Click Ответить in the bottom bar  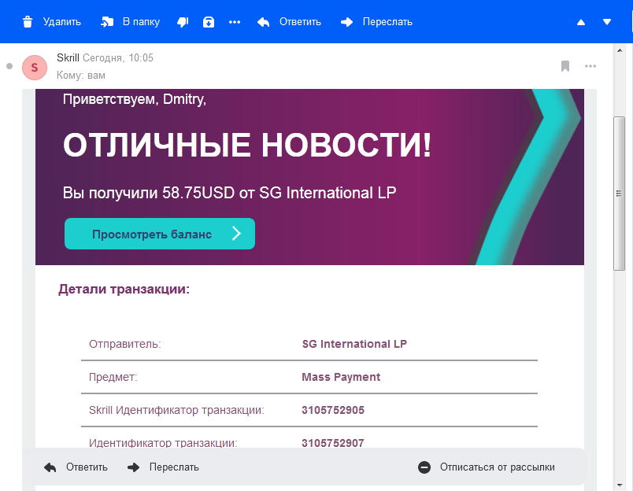87,467
